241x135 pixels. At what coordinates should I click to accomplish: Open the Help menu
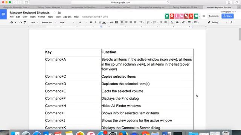point(76,16)
